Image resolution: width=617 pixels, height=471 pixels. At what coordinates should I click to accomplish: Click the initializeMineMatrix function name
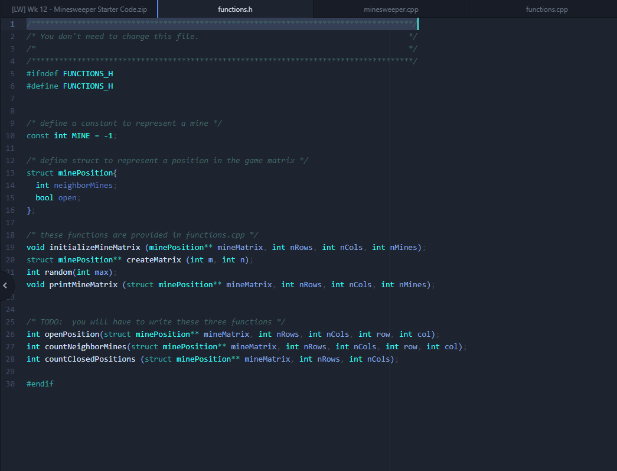pos(94,248)
